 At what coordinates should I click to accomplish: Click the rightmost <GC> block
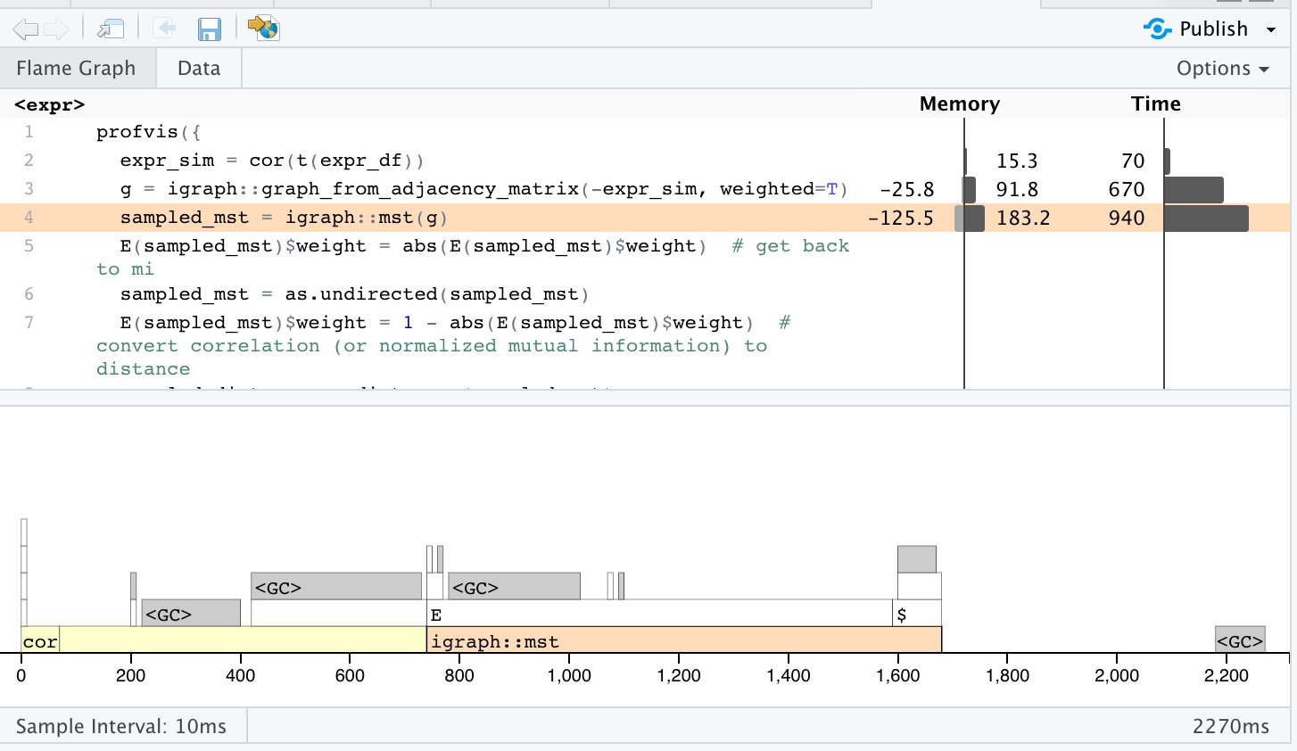1240,639
